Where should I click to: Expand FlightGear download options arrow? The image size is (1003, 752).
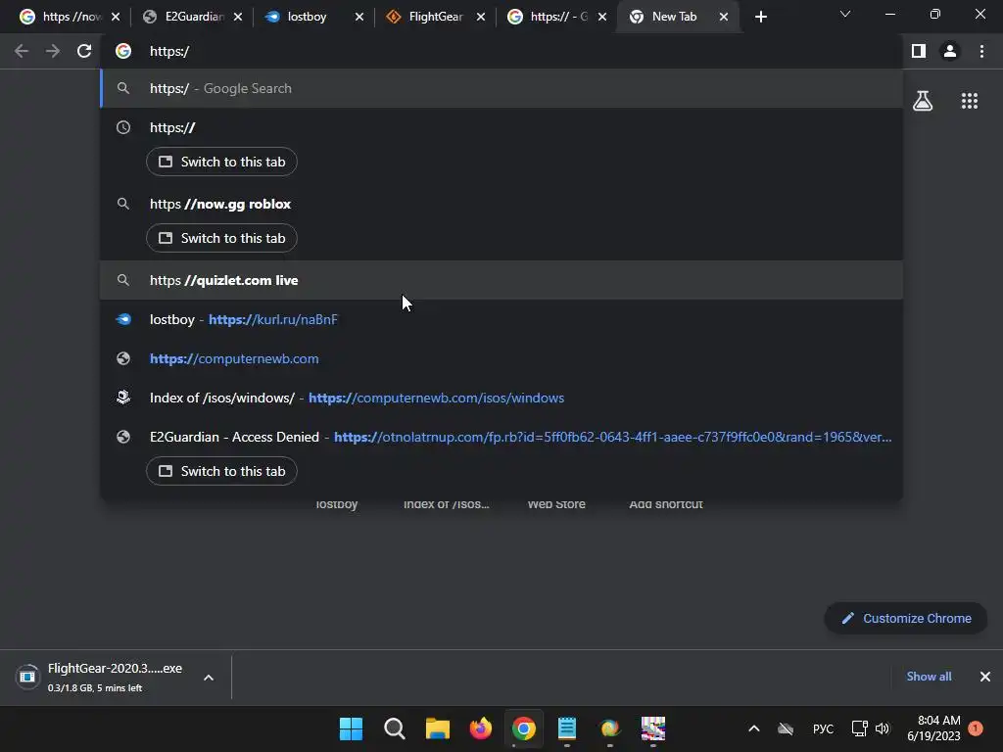point(209,678)
